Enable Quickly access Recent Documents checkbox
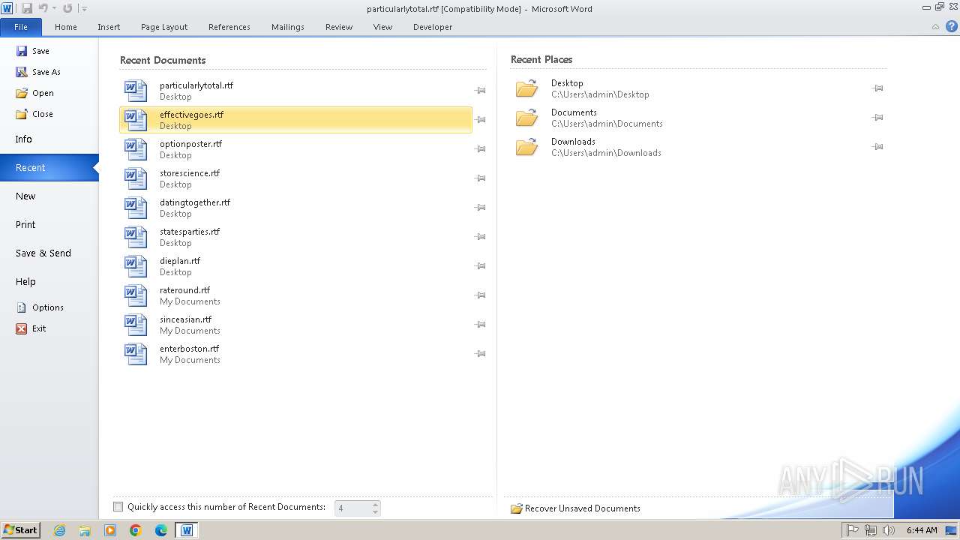960x540 pixels. pyautogui.click(x=118, y=507)
